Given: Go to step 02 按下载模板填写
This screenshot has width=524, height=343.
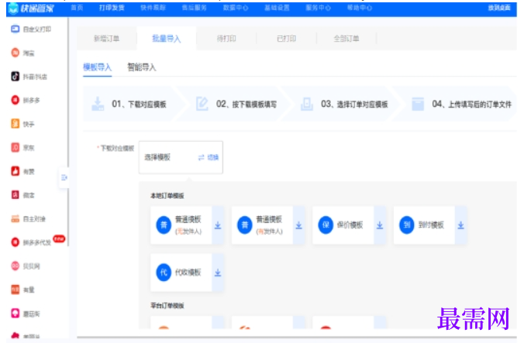Looking at the screenshot, I should 236,104.
